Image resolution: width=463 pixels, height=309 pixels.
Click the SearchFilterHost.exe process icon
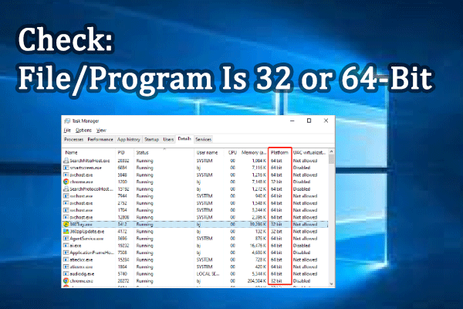point(66,161)
